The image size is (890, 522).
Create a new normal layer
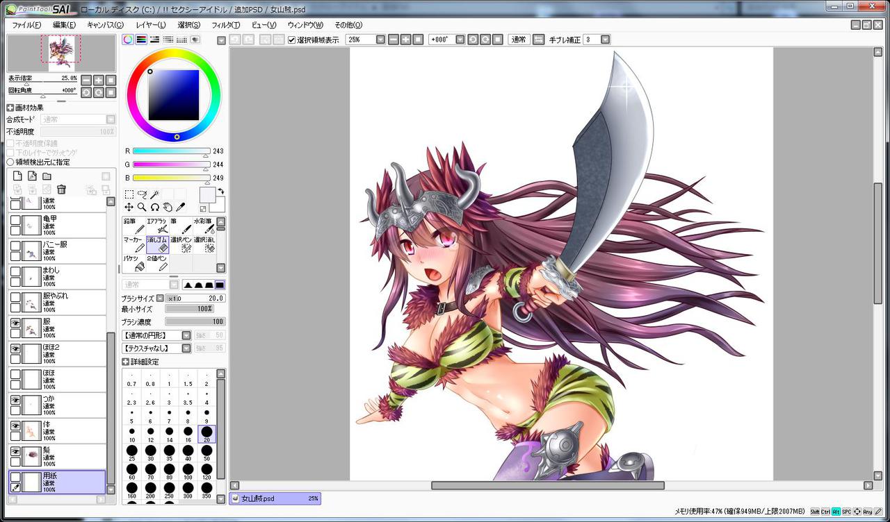18,176
